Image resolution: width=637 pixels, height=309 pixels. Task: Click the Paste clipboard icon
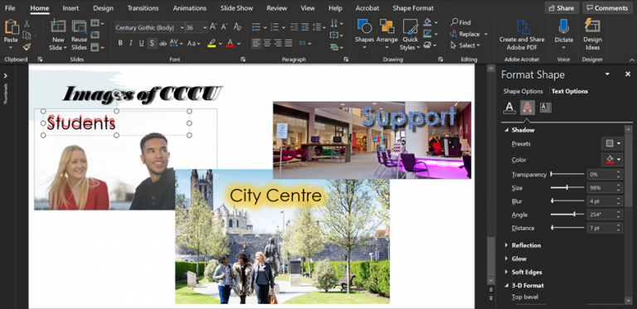(x=12, y=27)
